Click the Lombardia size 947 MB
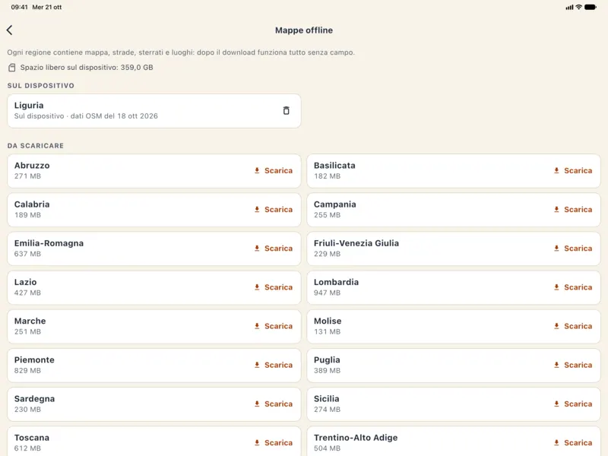This screenshot has width=608, height=456. pyautogui.click(x=328, y=293)
